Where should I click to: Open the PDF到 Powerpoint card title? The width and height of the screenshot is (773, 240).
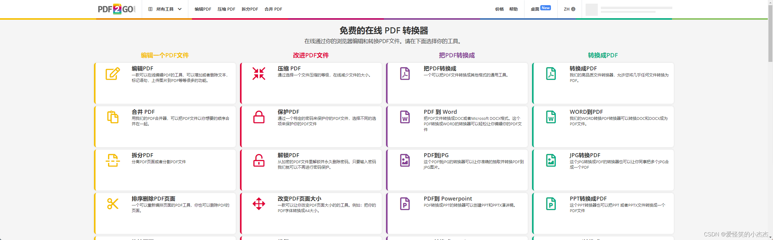[x=448, y=199]
